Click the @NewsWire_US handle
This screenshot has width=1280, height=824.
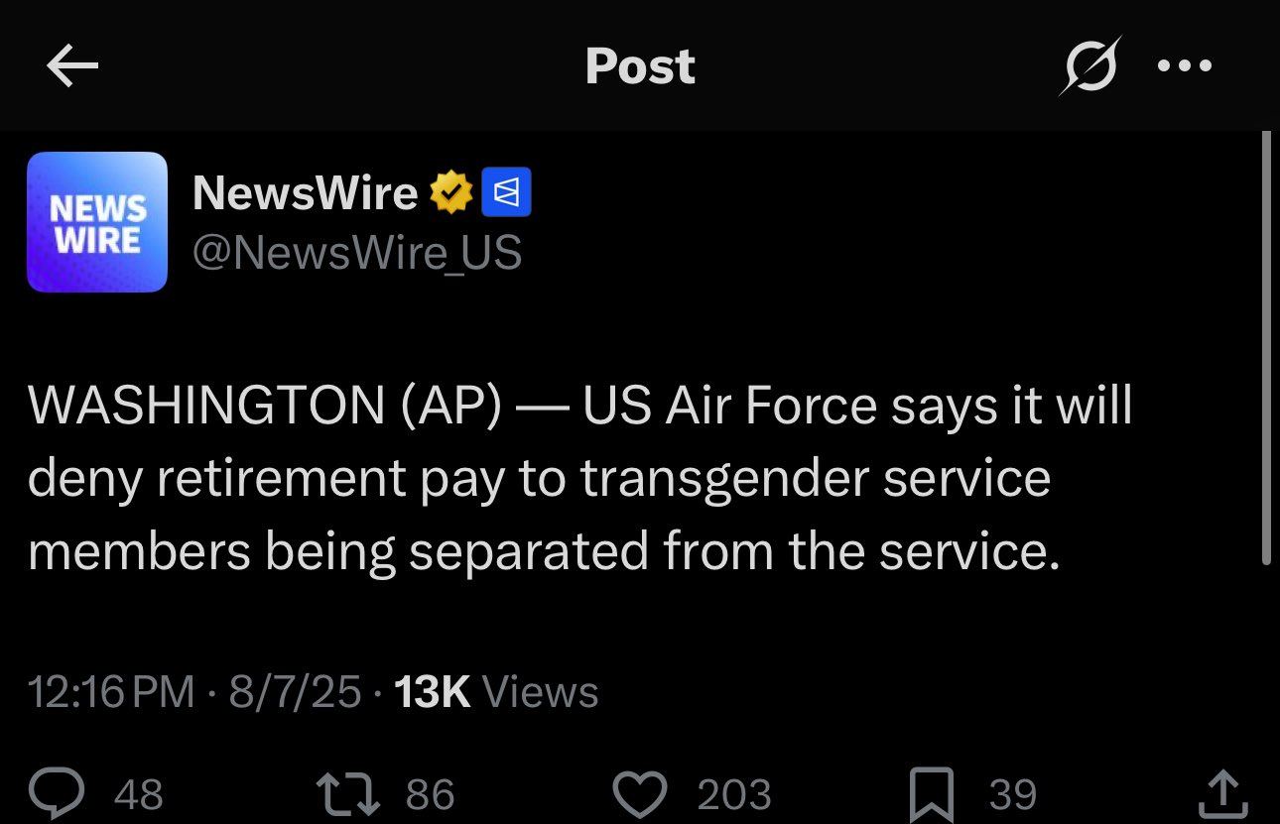[x=356, y=253]
